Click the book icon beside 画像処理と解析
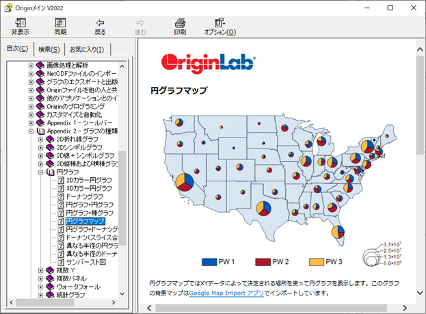 40,65
